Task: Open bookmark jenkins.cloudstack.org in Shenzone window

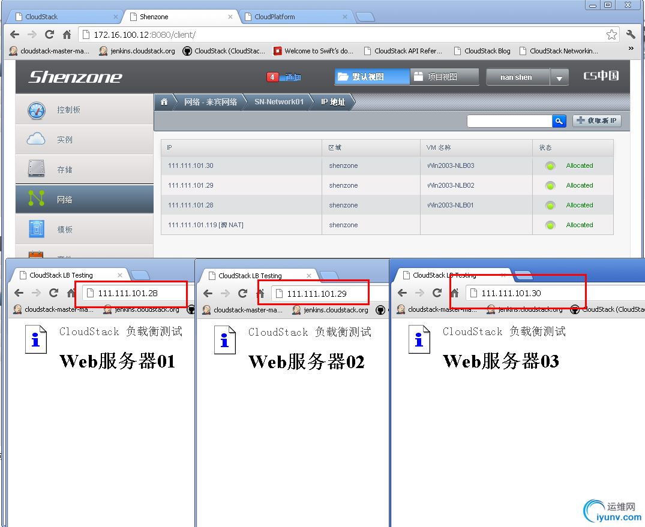Action: (x=137, y=51)
